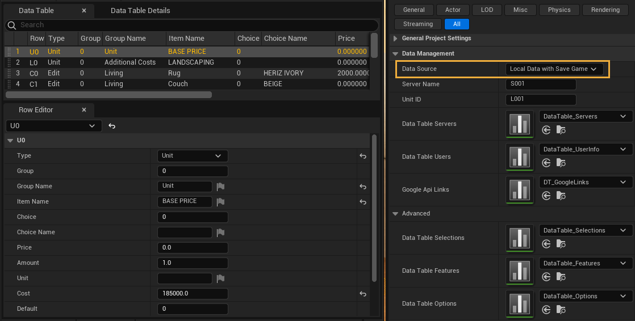Click the horizontal scrollbar under the data table
Image resolution: width=635 pixels, height=321 pixels.
click(108, 95)
